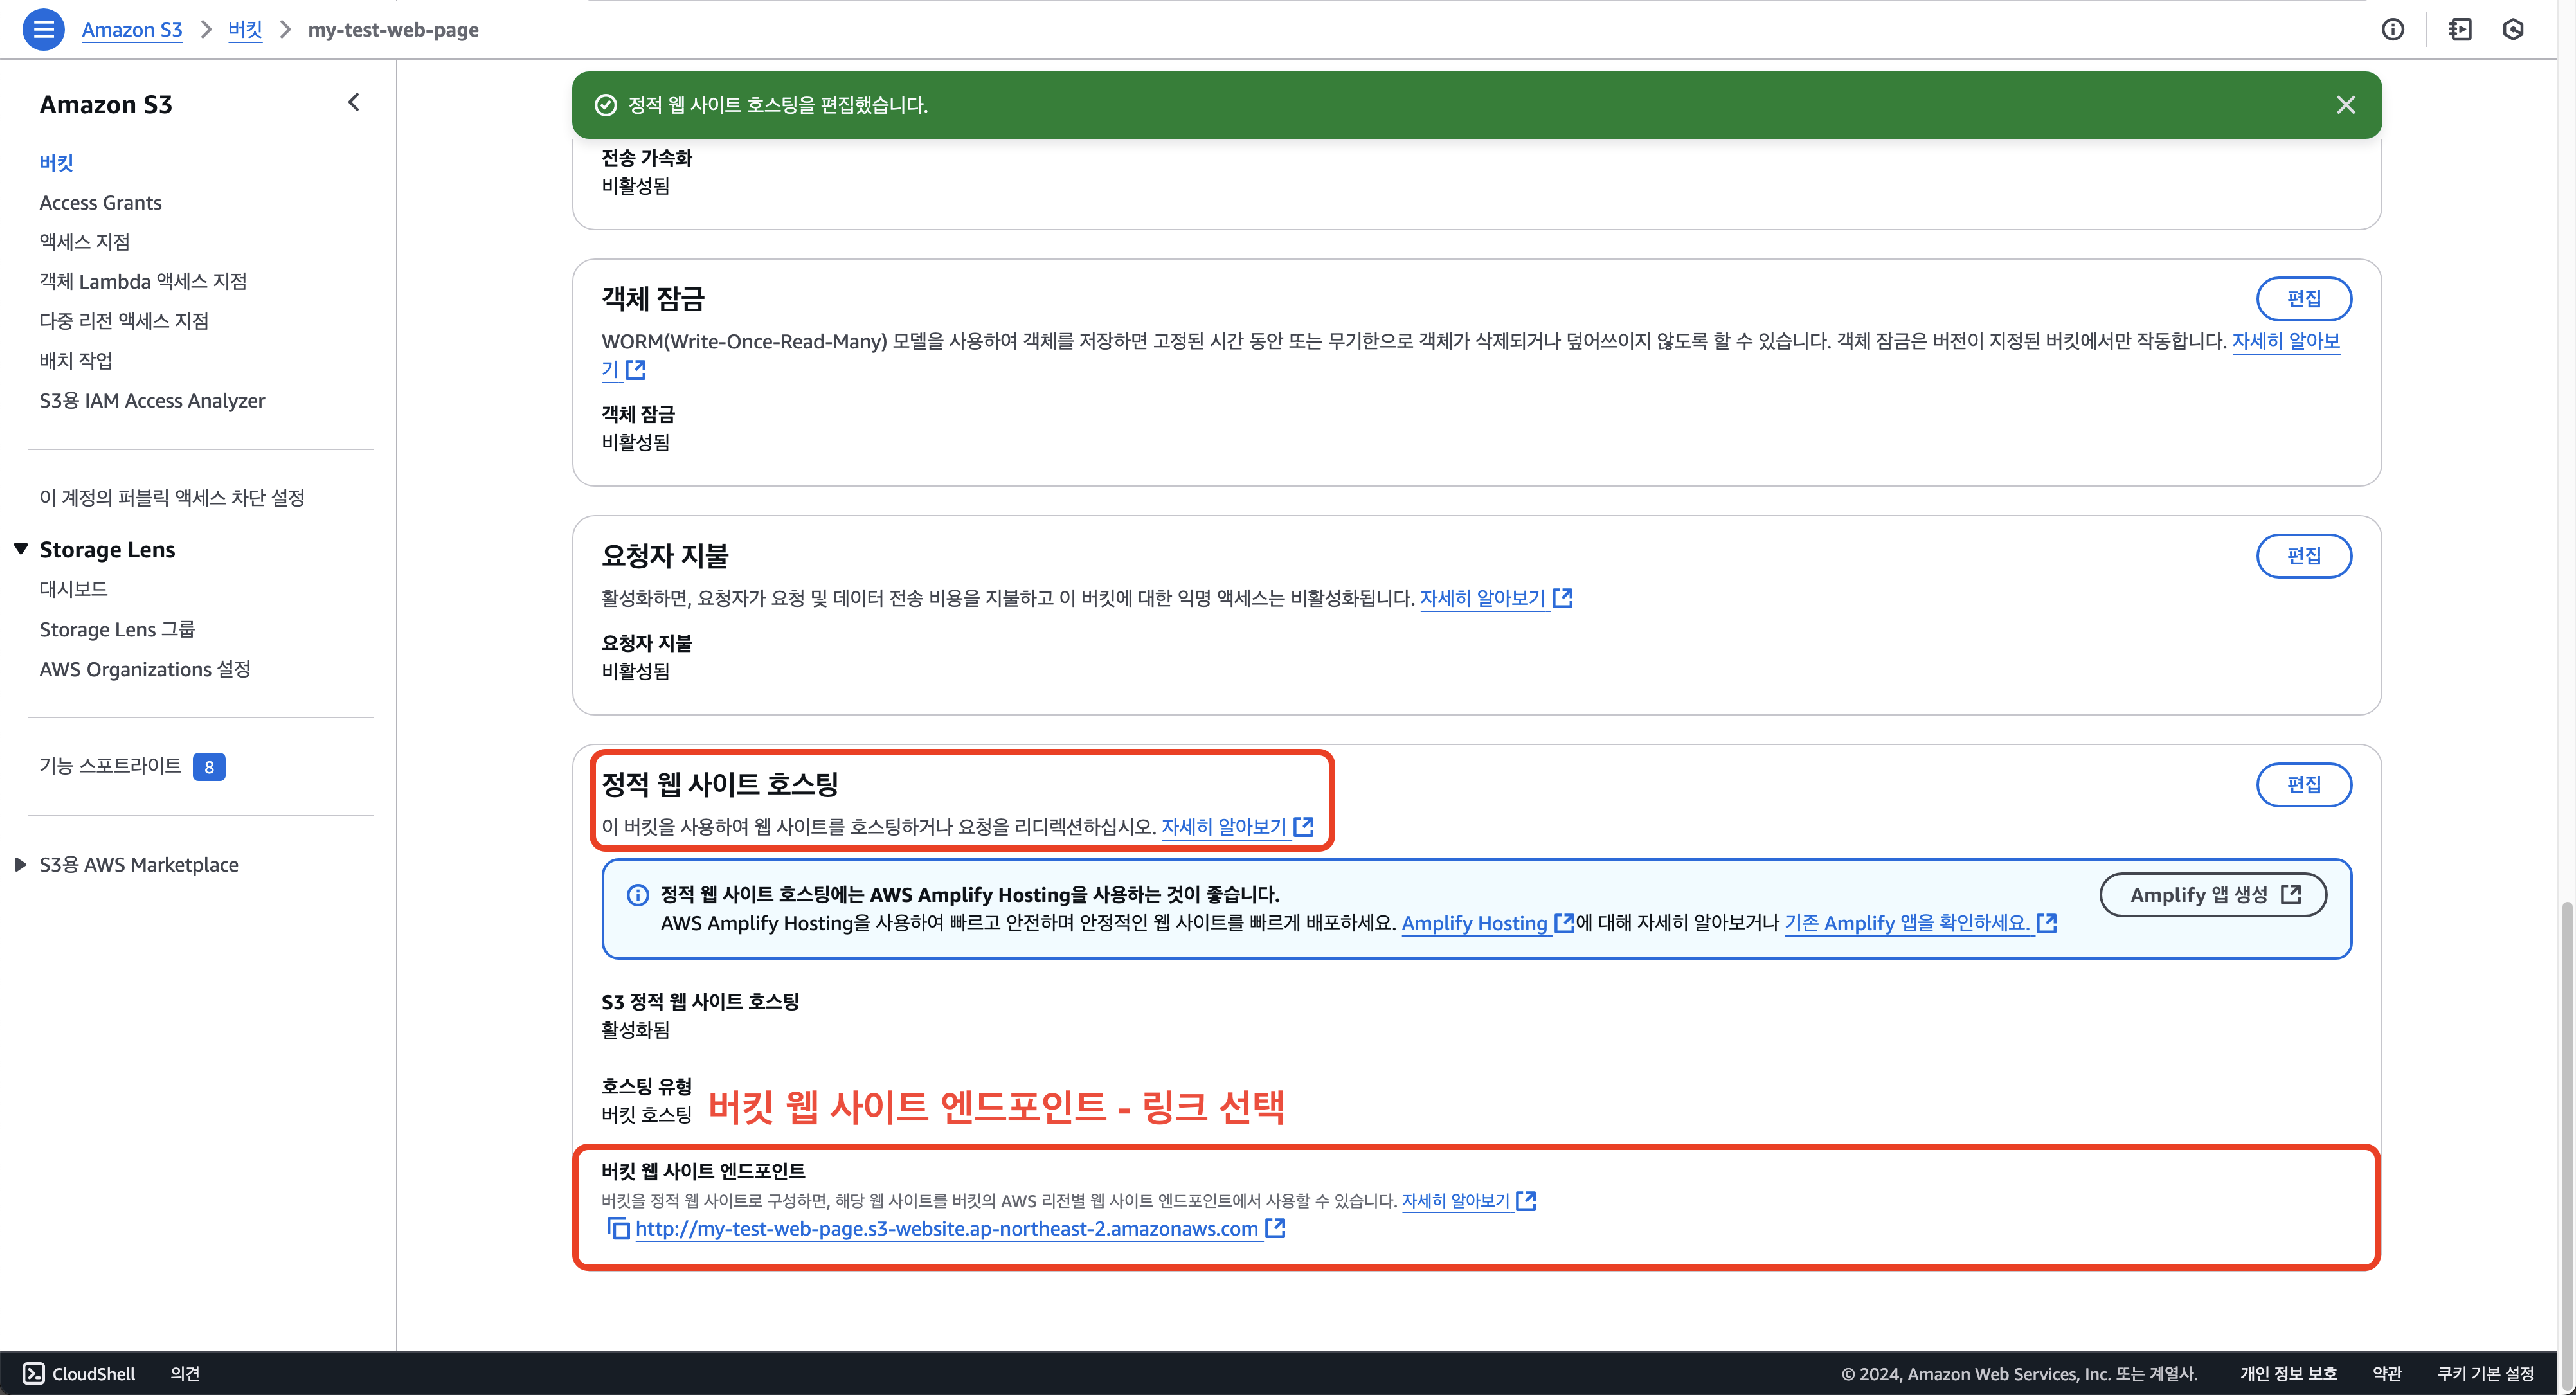Open CloudShell from the footer
2576x1395 pixels.
tap(79, 1373)
